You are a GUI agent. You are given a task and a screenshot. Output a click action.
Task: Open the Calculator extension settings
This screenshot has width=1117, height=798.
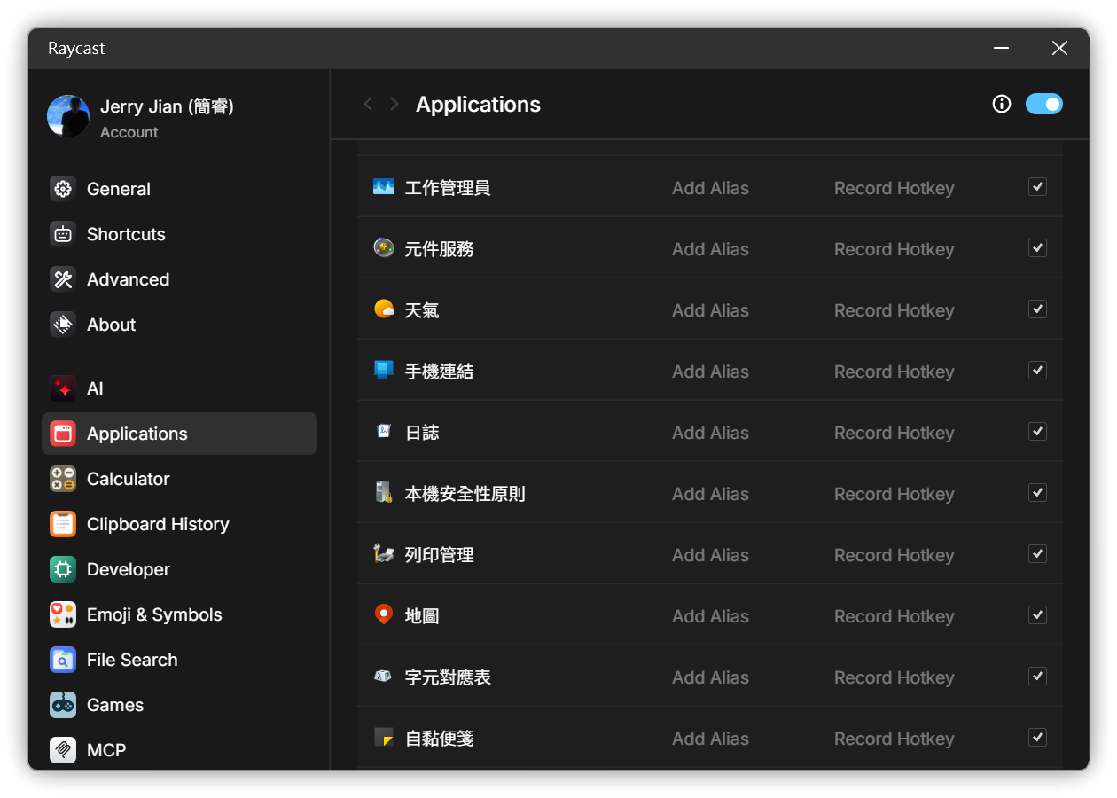(x=179, y=479)
